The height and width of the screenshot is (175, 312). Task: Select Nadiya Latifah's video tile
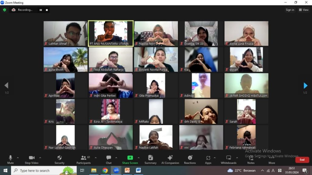156,138
